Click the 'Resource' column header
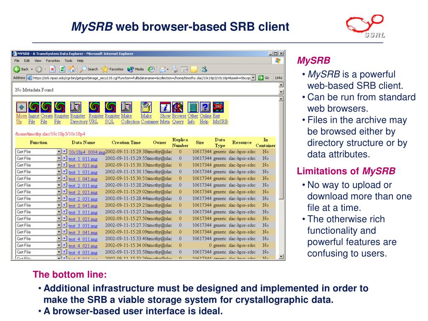This screenshot has width=428, height=321. 242,143
